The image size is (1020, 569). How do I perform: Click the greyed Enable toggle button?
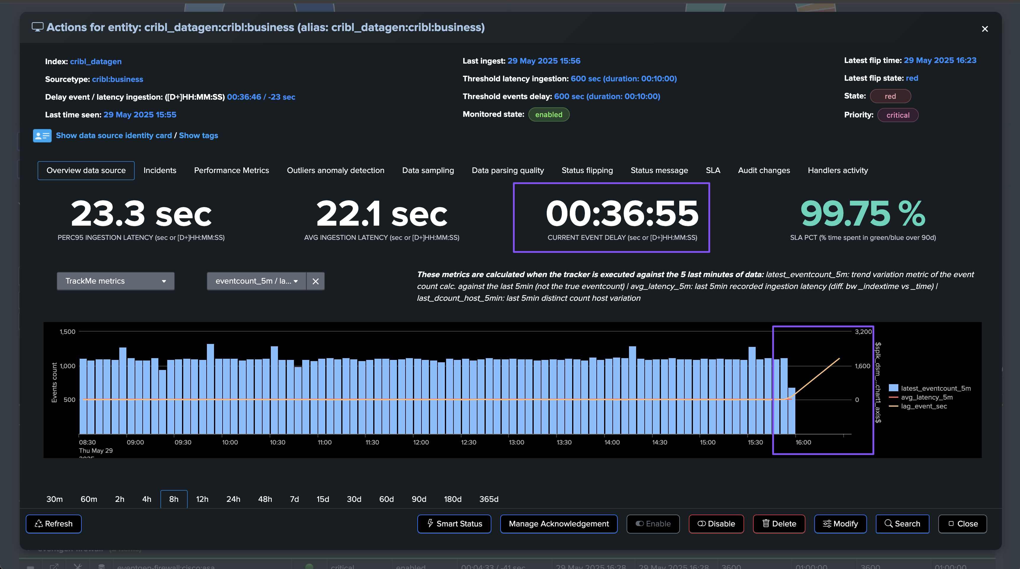653,523
